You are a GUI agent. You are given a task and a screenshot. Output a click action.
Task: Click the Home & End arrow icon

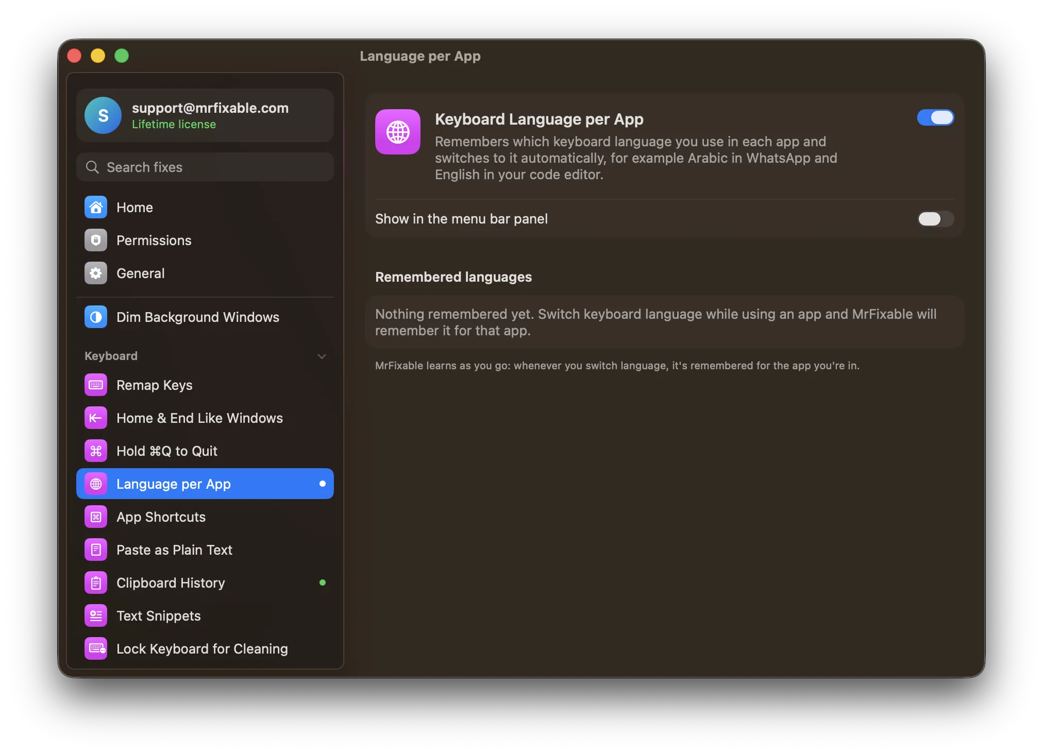[x=96, y=418]
